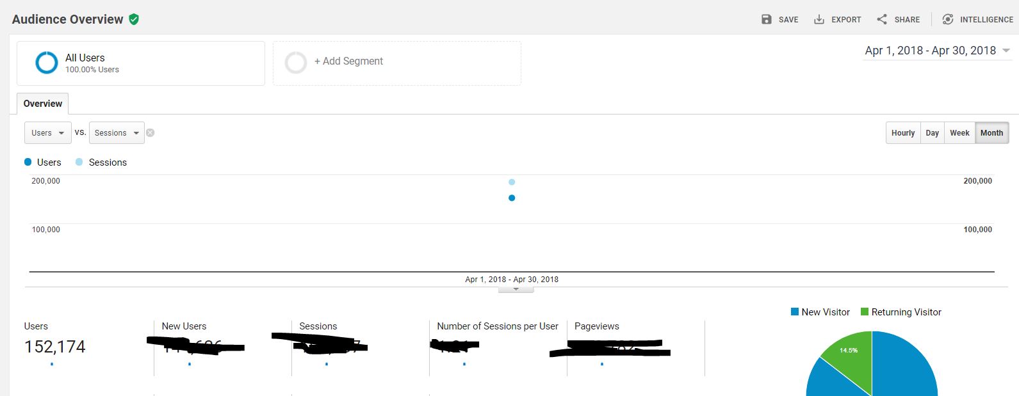This screenshot has height=396, width=1019.
Task: Click the All Users segment circle icon
Action: [x=47, y=63]
